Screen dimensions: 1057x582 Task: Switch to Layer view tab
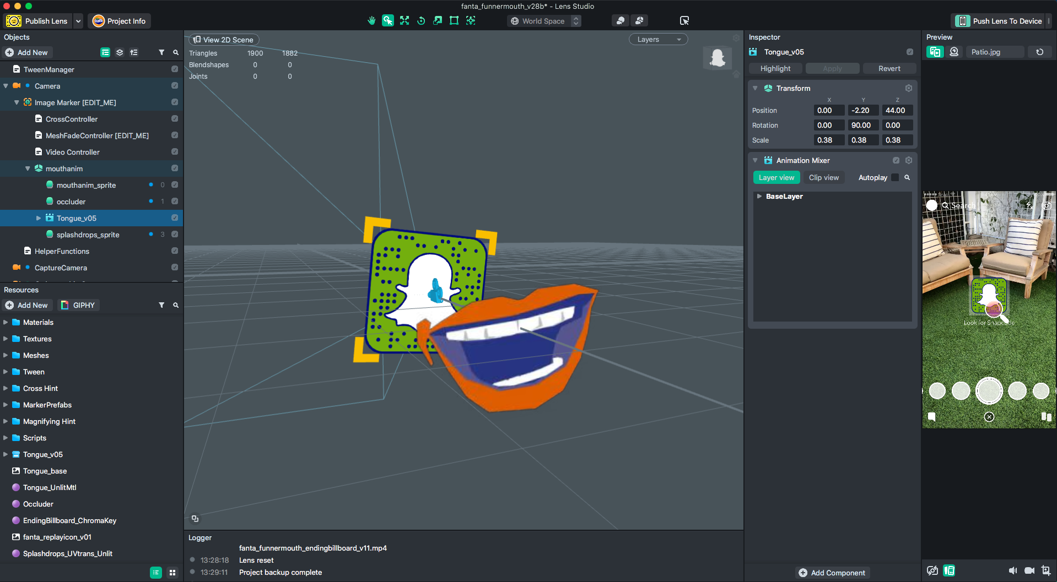[x=776, y=177]
